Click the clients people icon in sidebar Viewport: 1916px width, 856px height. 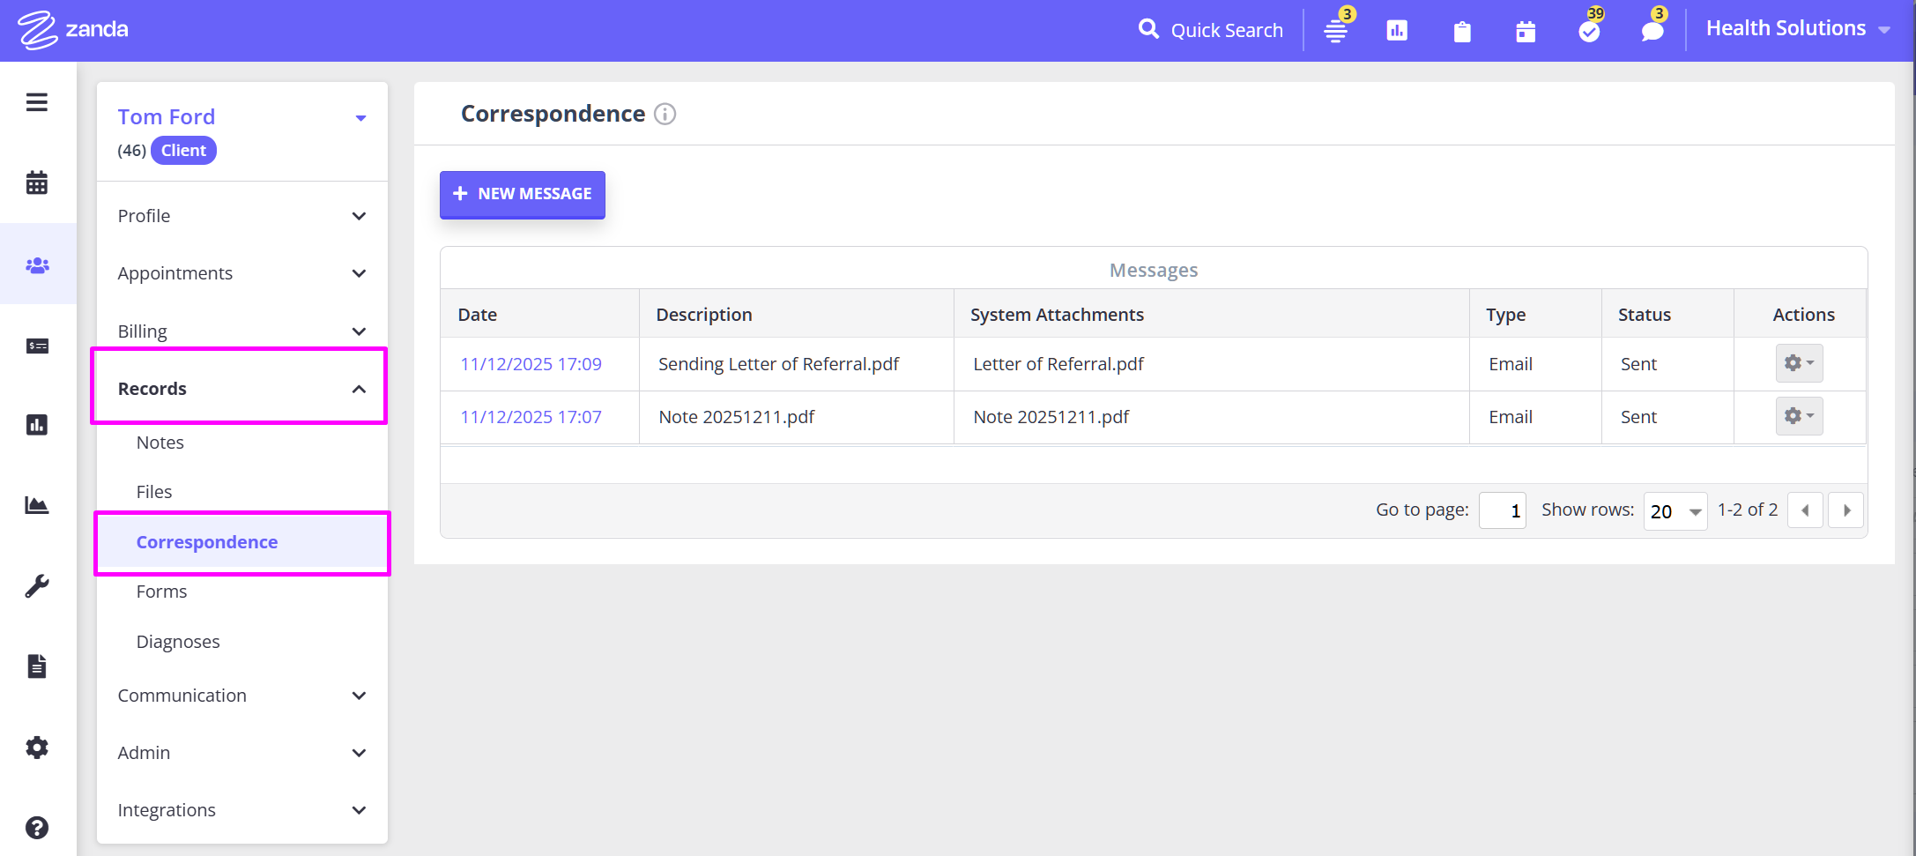tap(37, 265)
